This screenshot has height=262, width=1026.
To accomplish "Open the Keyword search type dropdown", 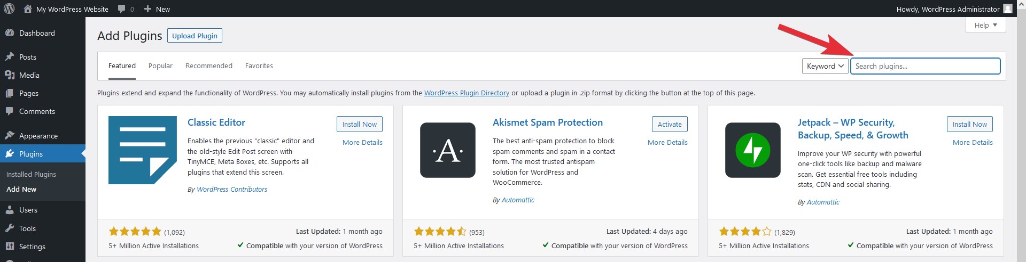I will tap(825, 66).
